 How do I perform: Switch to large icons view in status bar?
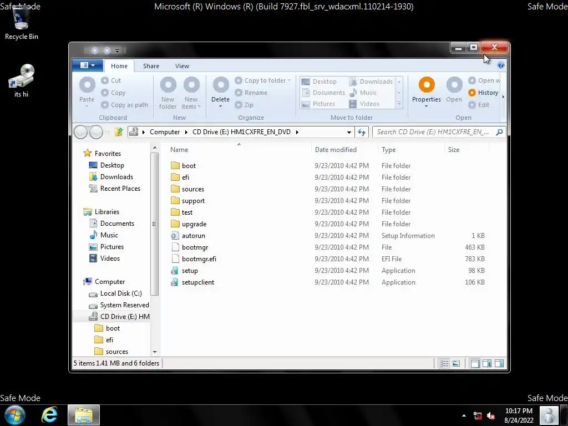[456, 363]
